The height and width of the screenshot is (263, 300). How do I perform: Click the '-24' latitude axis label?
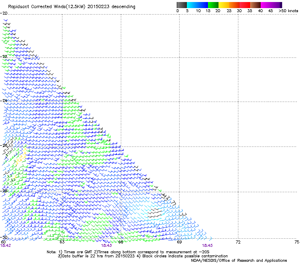pos(4,100)
